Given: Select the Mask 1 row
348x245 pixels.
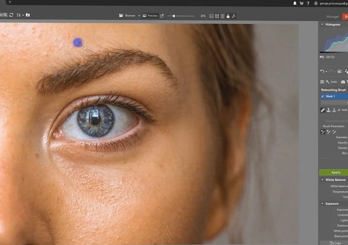Looking at the screenshot, I should (x=334, y=96).
